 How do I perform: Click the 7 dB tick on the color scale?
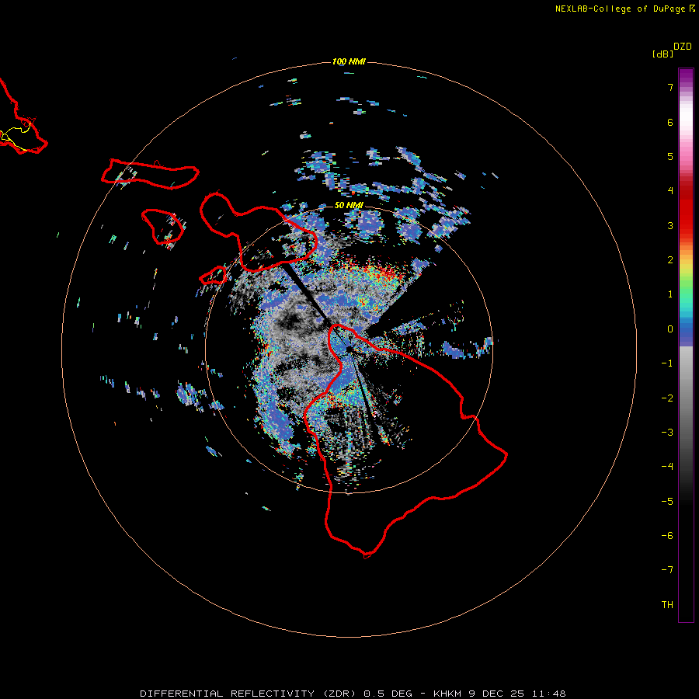click(670, 87)
